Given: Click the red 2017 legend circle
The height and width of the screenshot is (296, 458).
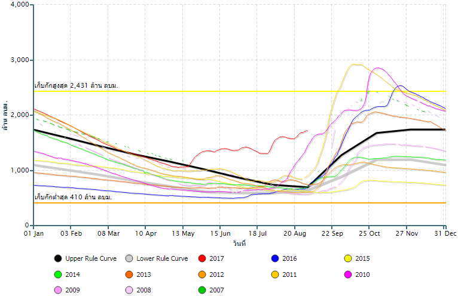Looking at the screenshot, I should coord(202,258).
